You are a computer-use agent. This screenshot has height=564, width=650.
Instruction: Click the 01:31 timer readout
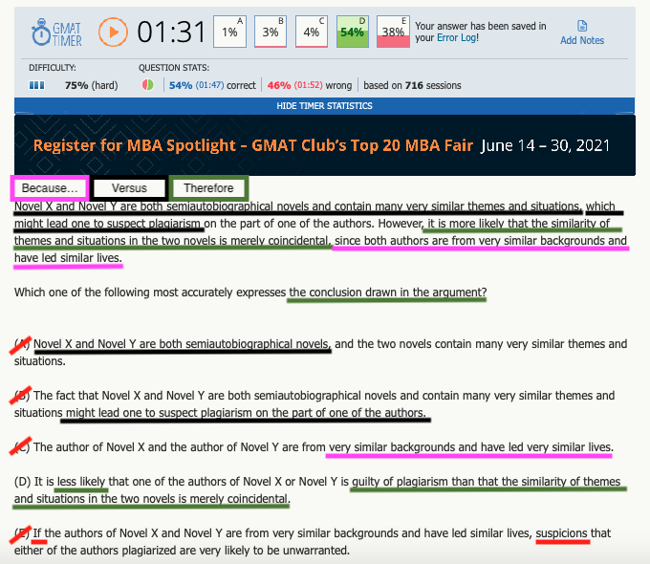click(171, 32)
